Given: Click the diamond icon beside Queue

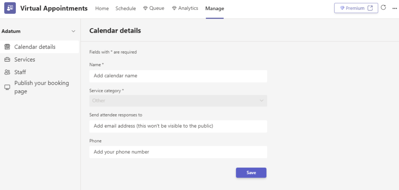Looking at the screenshot, I should (145, 8).
